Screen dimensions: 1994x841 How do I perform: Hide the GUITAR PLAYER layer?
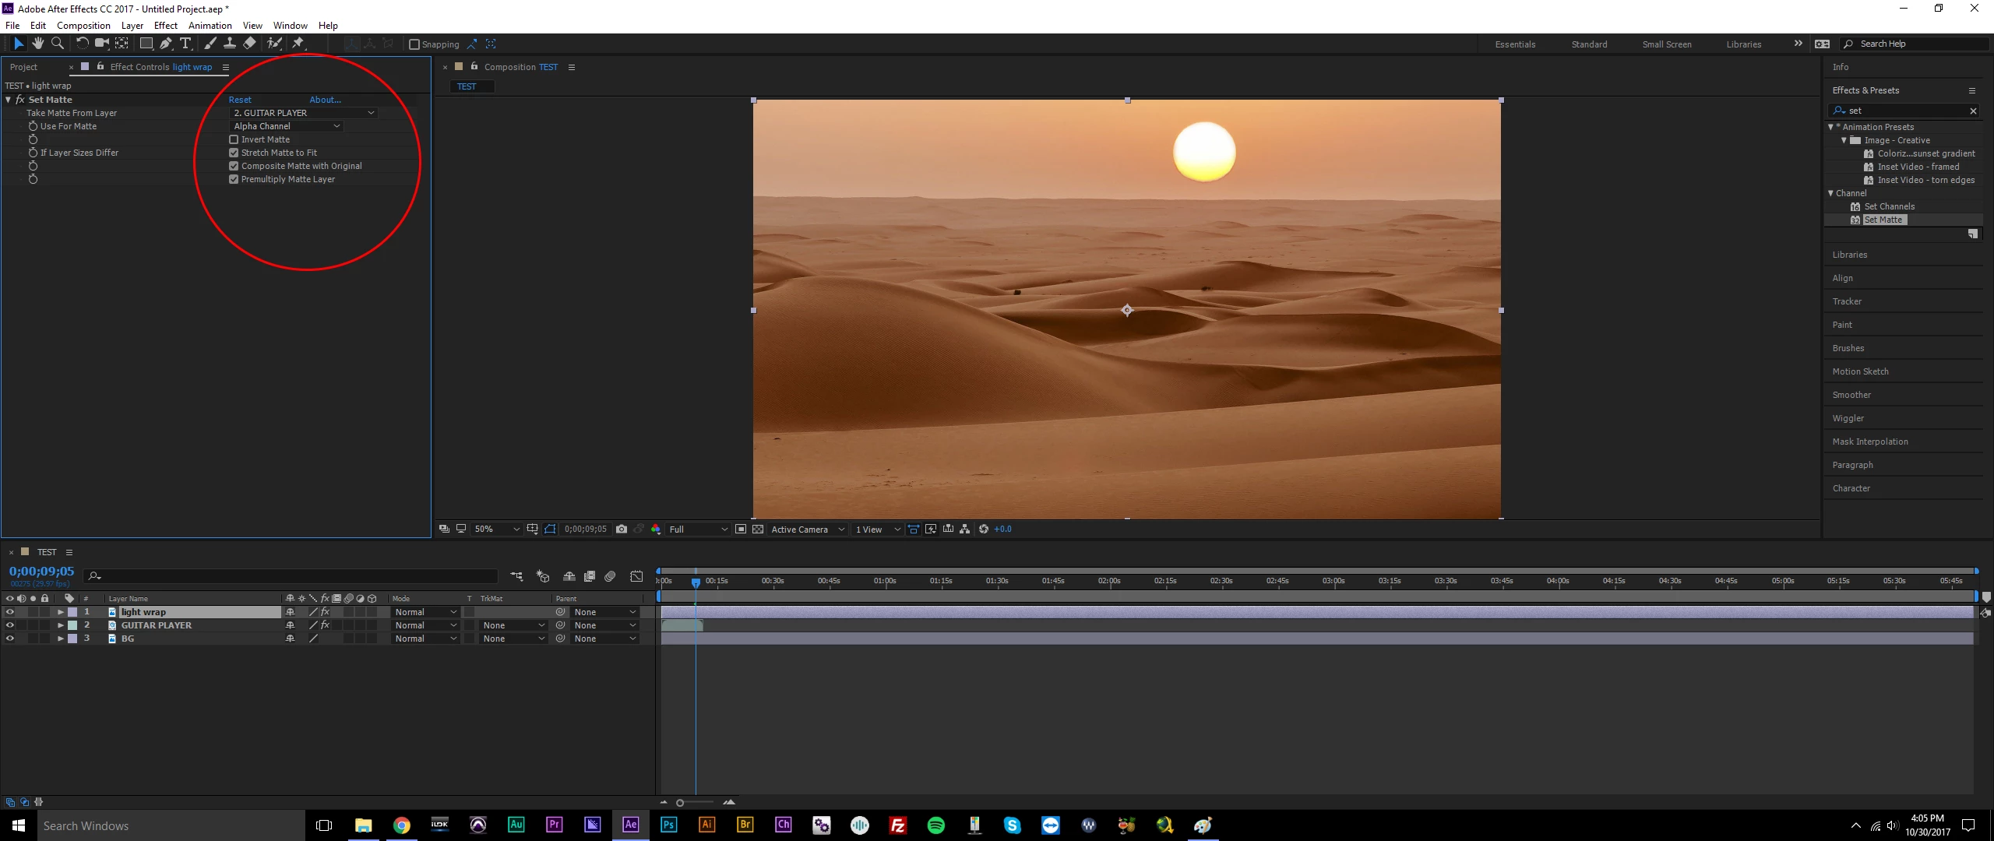click(10, 625)
